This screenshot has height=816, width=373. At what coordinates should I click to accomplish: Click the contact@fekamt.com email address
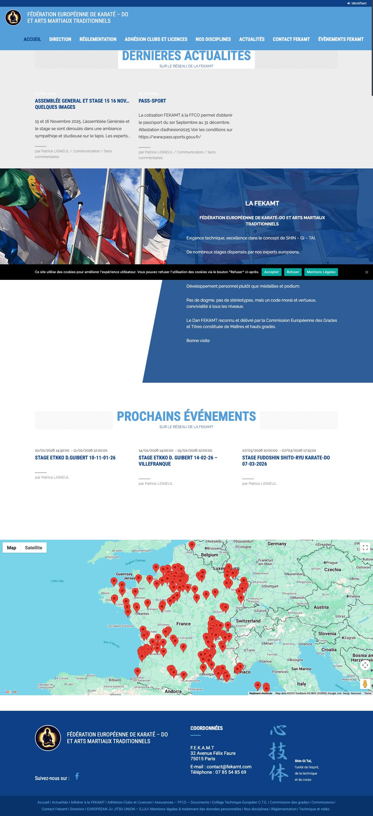(x=229, y=767)
